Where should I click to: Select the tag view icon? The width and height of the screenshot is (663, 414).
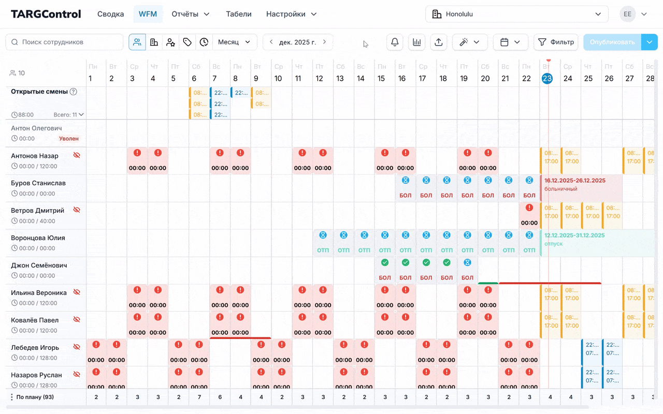tap(188, 42)
